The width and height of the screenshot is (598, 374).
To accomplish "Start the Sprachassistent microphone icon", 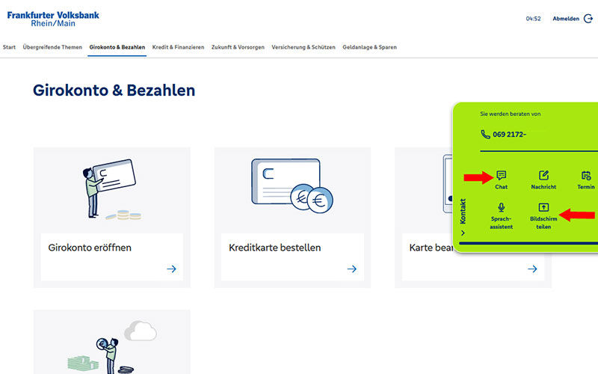I will (501, 207).
